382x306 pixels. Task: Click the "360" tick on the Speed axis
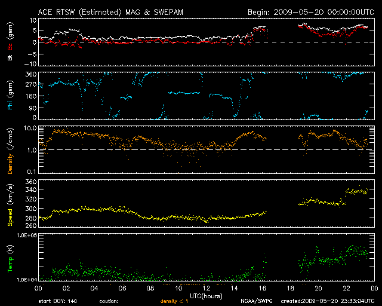tap(31, 182)
